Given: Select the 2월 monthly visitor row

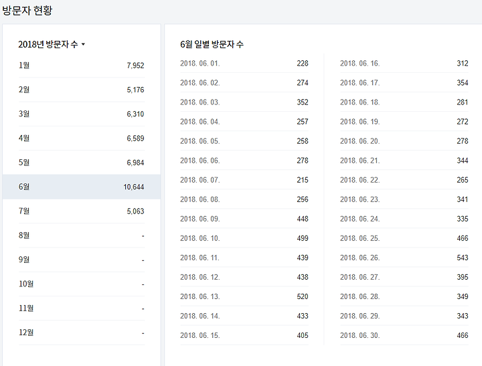Looking at the screenshot, I should [x=82, y=90].
